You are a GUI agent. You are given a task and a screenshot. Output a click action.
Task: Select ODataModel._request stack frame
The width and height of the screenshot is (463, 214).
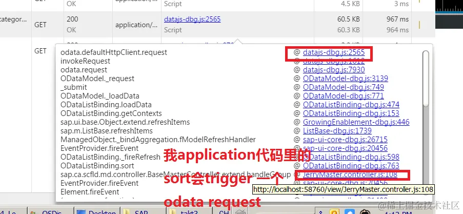97,79
